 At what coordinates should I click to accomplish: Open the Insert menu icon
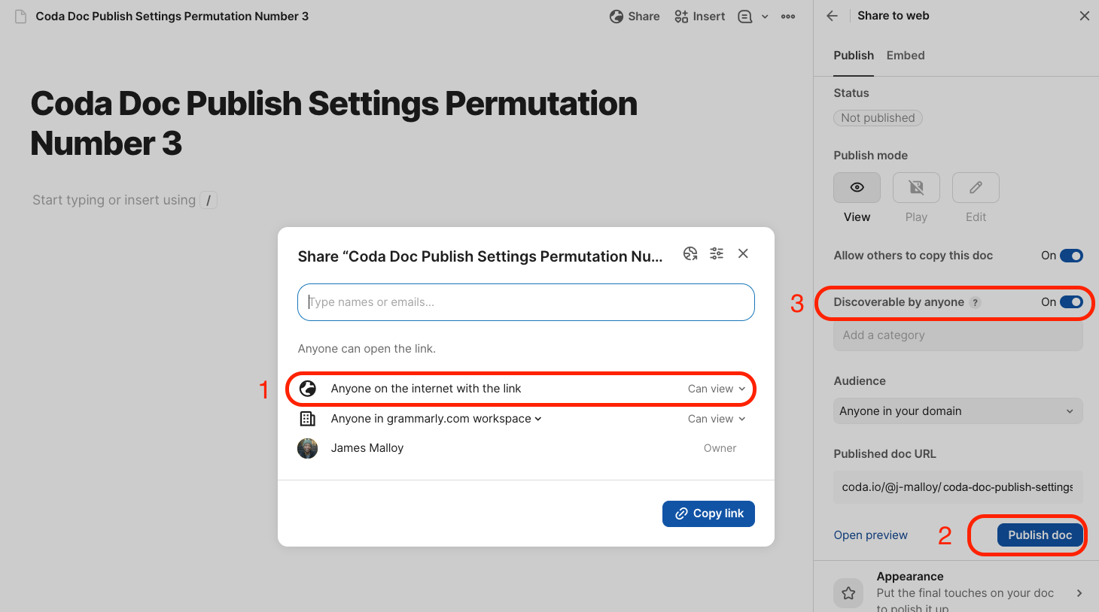681,17
